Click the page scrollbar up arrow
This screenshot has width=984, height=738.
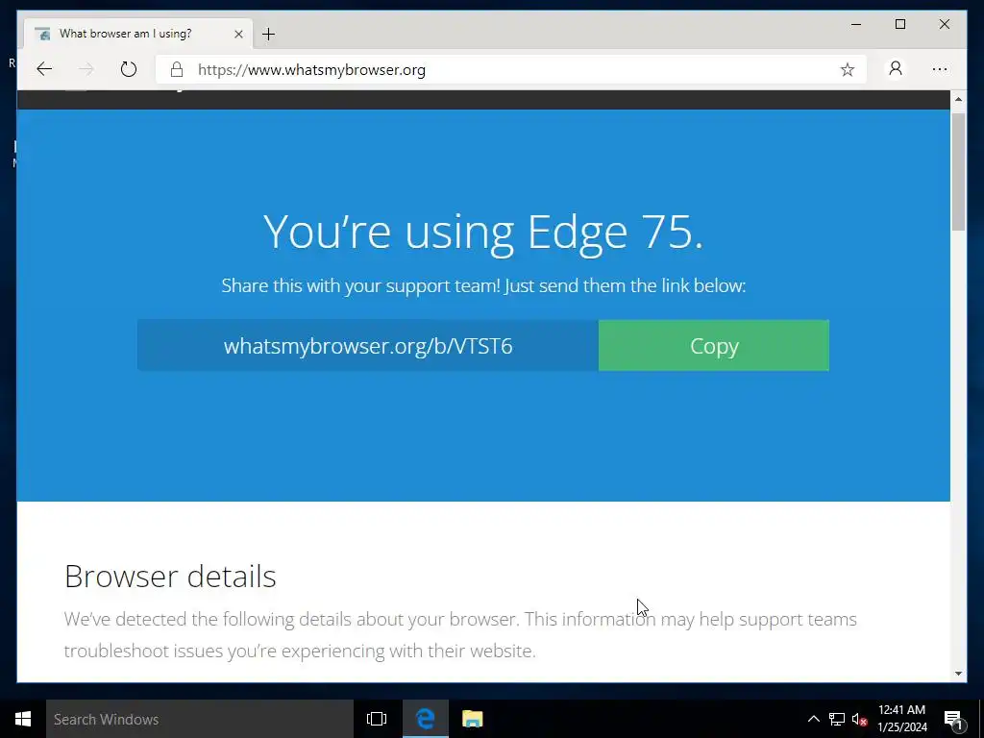(x=958, y=99)
